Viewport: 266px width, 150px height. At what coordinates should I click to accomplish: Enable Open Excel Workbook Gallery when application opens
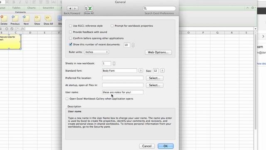tap(67, 99)
